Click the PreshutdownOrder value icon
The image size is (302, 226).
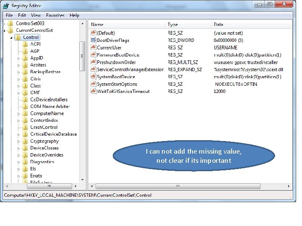[93, 62]
